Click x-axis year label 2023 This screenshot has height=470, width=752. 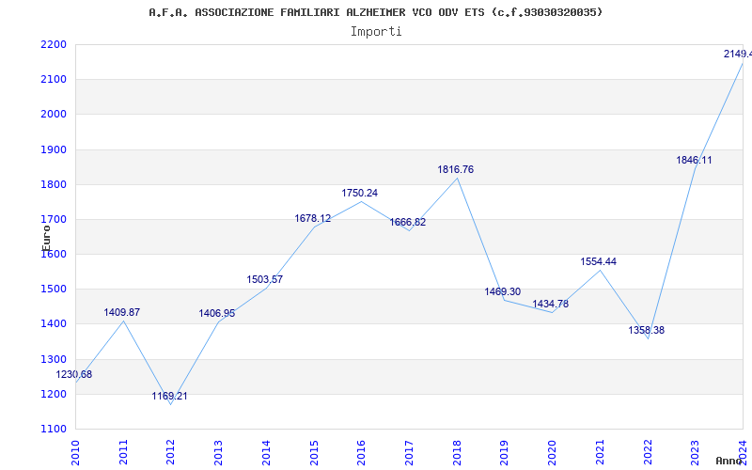696,452
